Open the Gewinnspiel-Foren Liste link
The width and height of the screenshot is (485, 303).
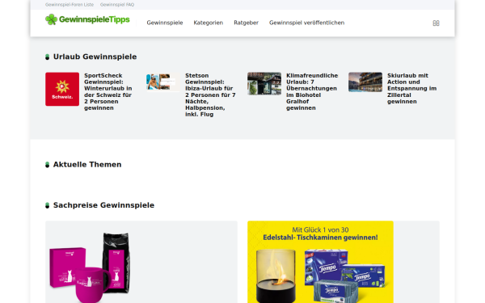(x=70, y=5)
